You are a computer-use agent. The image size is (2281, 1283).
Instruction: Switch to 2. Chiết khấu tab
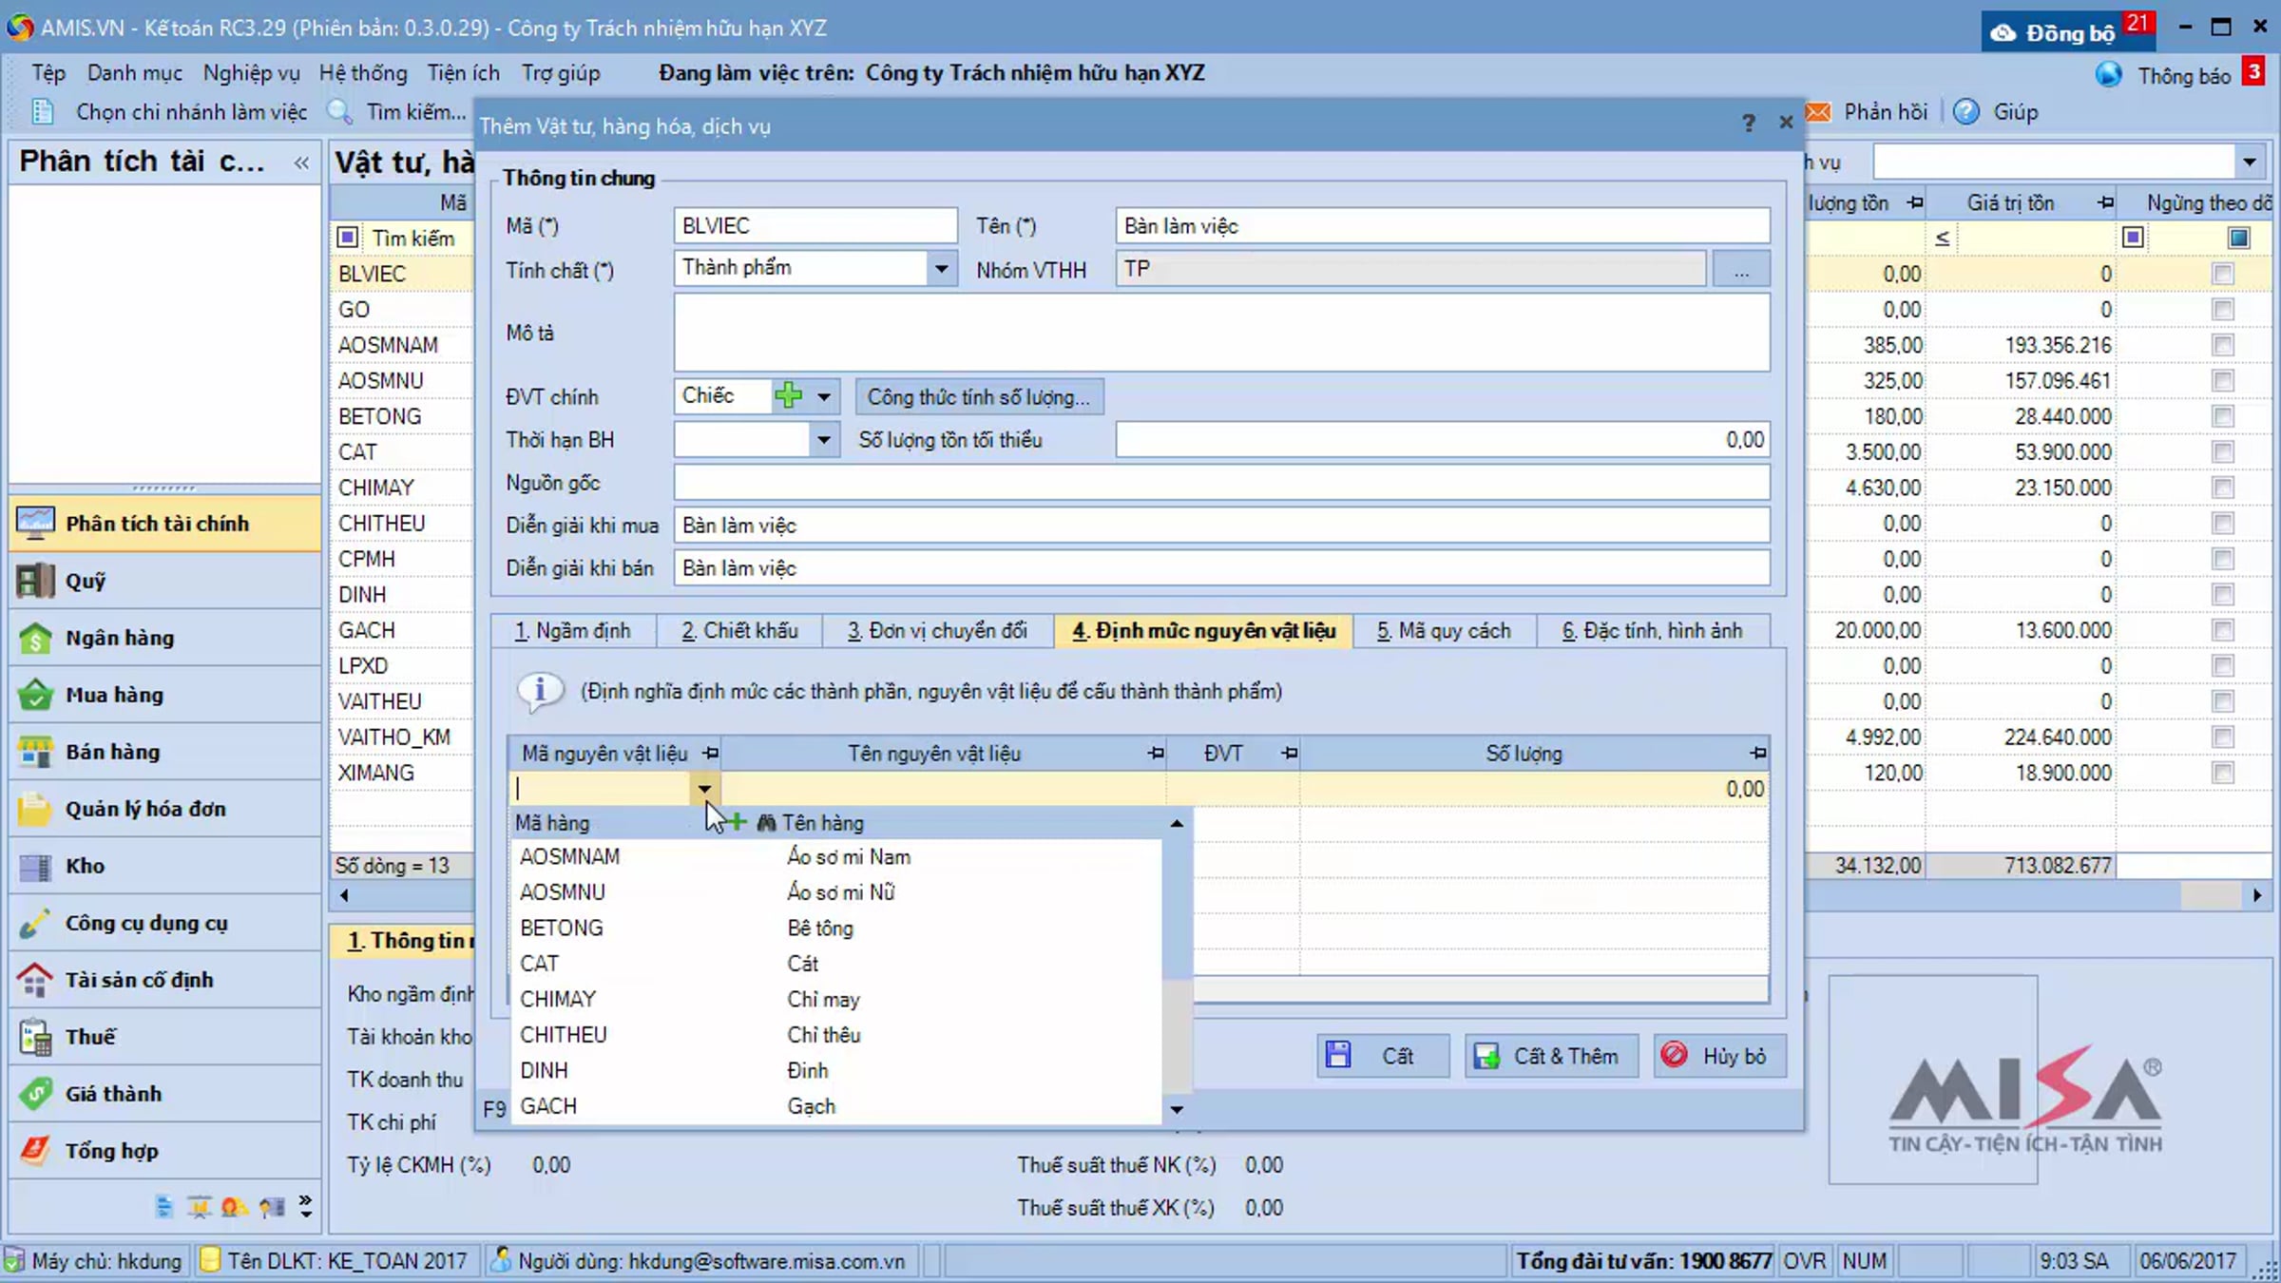tap(739, 631)
